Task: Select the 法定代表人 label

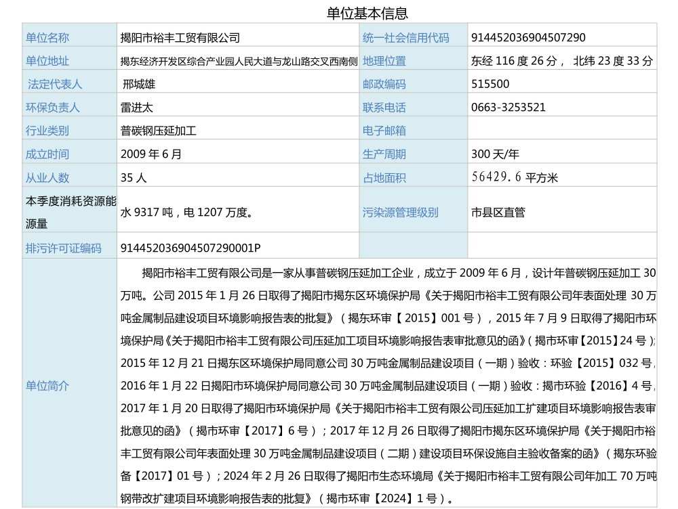Action: [54, 84]
